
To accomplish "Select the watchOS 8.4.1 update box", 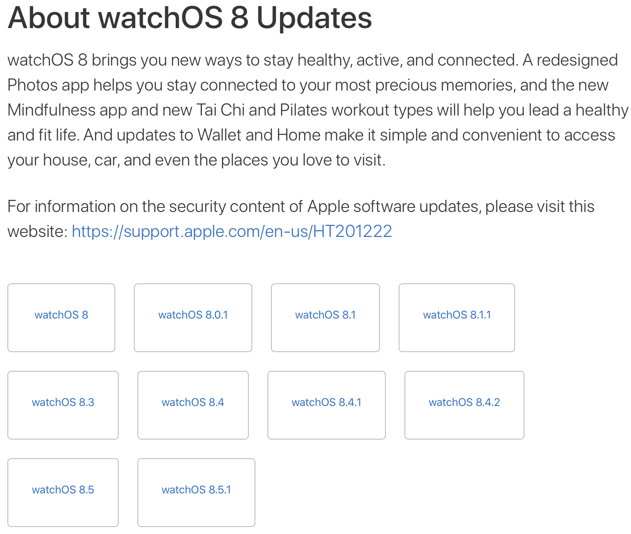I will (326, 402).
